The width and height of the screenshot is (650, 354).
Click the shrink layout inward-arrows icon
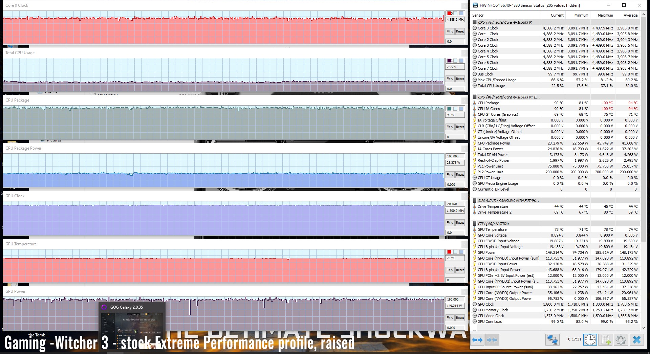pyautogui.click(x=492, y=340)
